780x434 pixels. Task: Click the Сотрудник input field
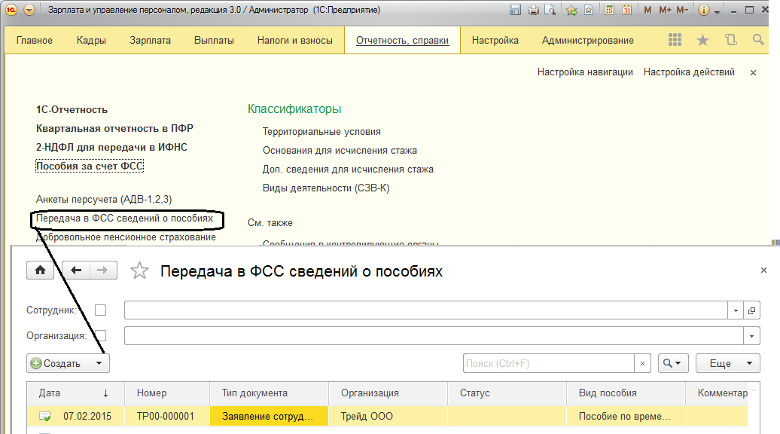[x=426, y=310]
